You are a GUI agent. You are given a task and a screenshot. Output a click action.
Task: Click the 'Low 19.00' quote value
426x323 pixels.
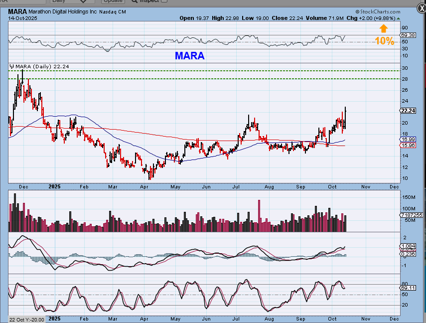pos(256,18)
